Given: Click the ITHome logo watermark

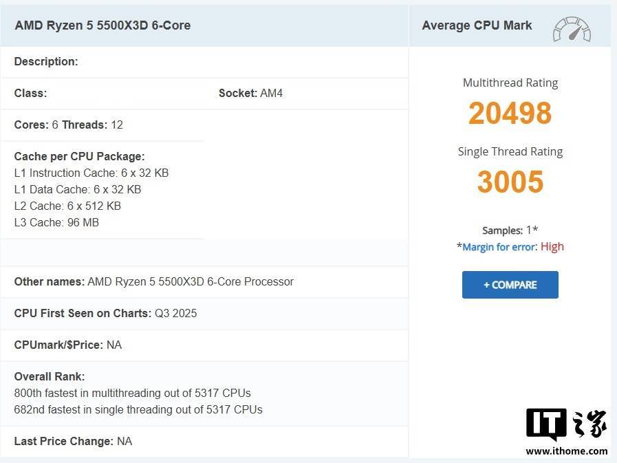Looking at the screenshot, I should (566, 424).
